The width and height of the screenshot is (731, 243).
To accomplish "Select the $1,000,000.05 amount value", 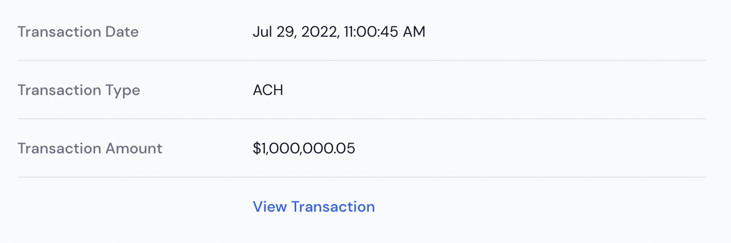I will [x=304, y=148].
